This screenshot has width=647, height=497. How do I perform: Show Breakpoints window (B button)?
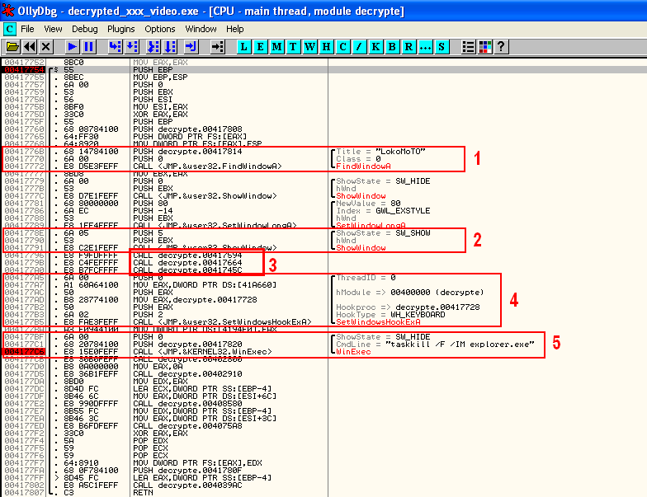(x=391, y=46)
